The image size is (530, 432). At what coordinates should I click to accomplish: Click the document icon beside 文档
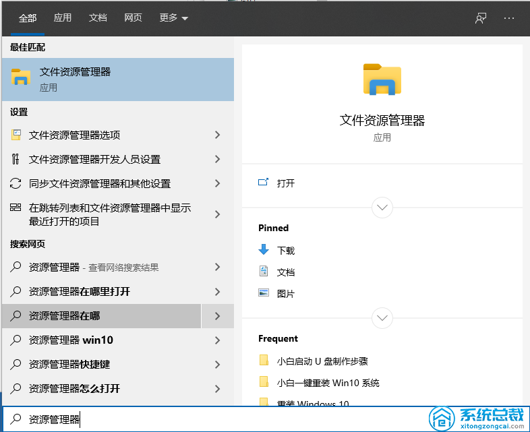[263, 271]
